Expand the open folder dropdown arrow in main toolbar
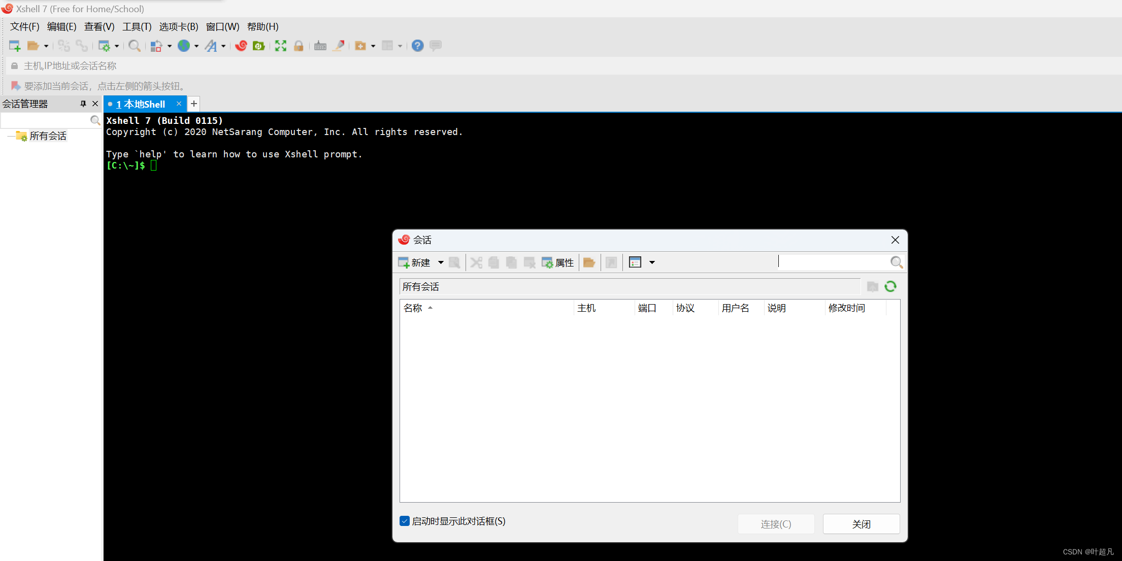The image size is (1122, 561). pyautogui.click(x=46, y=46)
